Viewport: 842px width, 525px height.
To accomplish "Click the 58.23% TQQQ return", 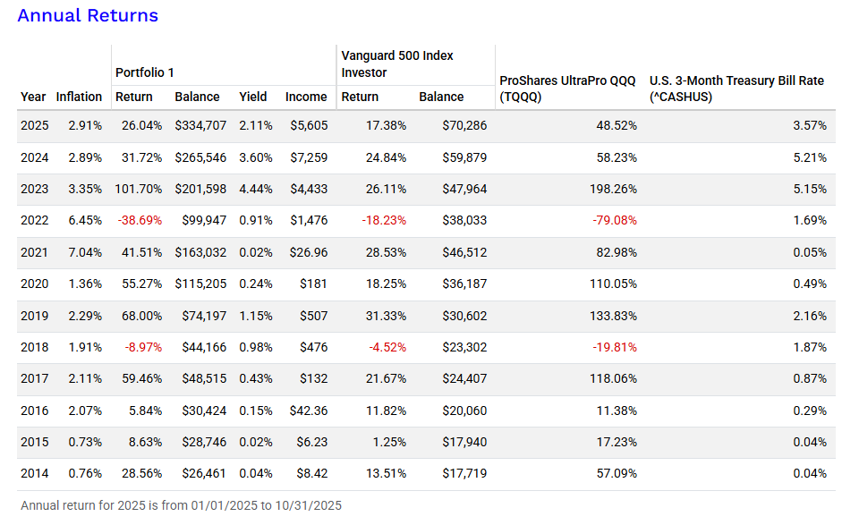I will 617,157.
